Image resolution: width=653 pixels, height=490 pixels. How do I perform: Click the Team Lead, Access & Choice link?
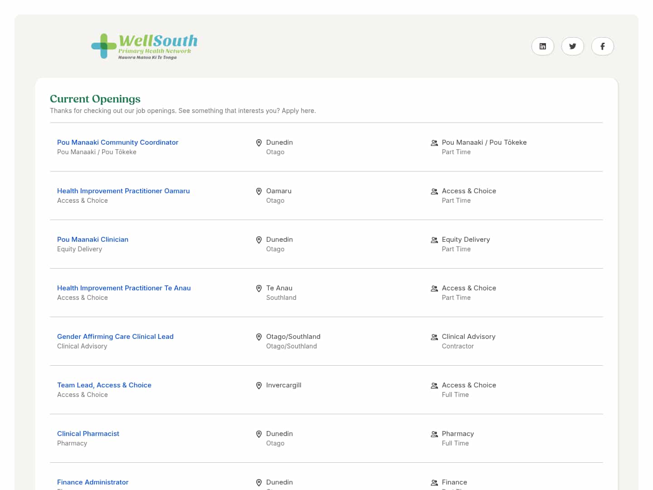pos(104,385)
